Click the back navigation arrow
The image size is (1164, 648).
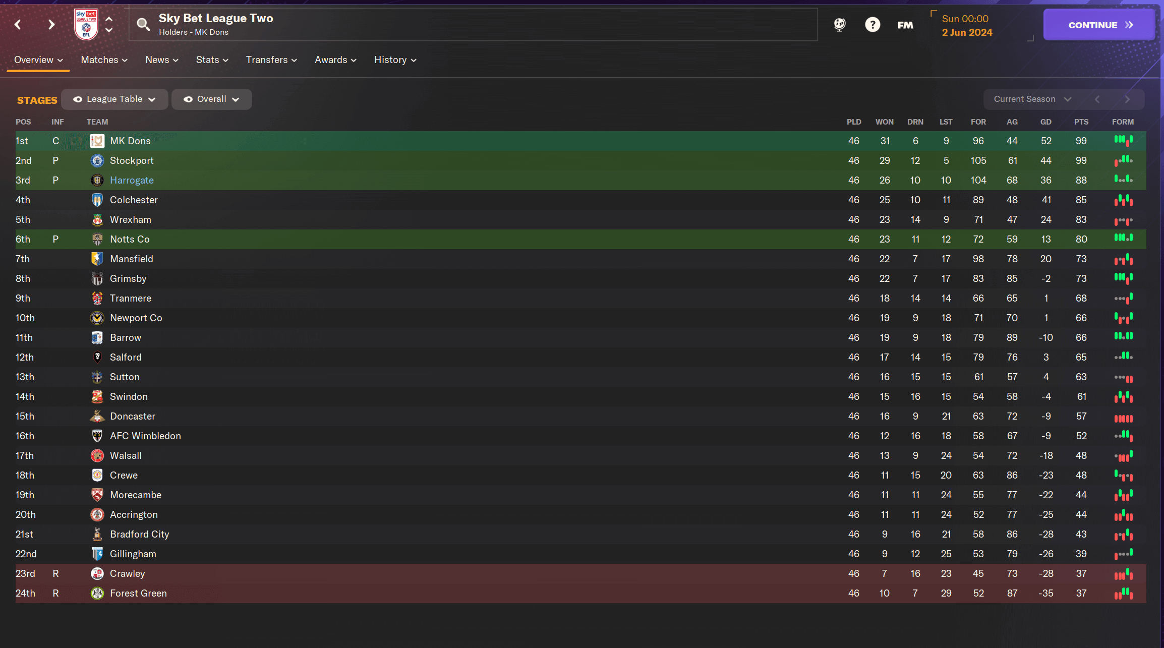pyautogui.click(x=18, y=24)
